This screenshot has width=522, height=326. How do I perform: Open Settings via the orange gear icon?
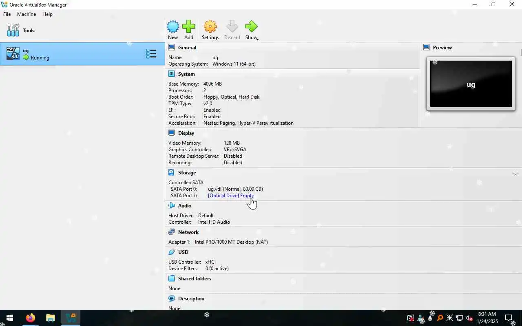tap(210, 27)
